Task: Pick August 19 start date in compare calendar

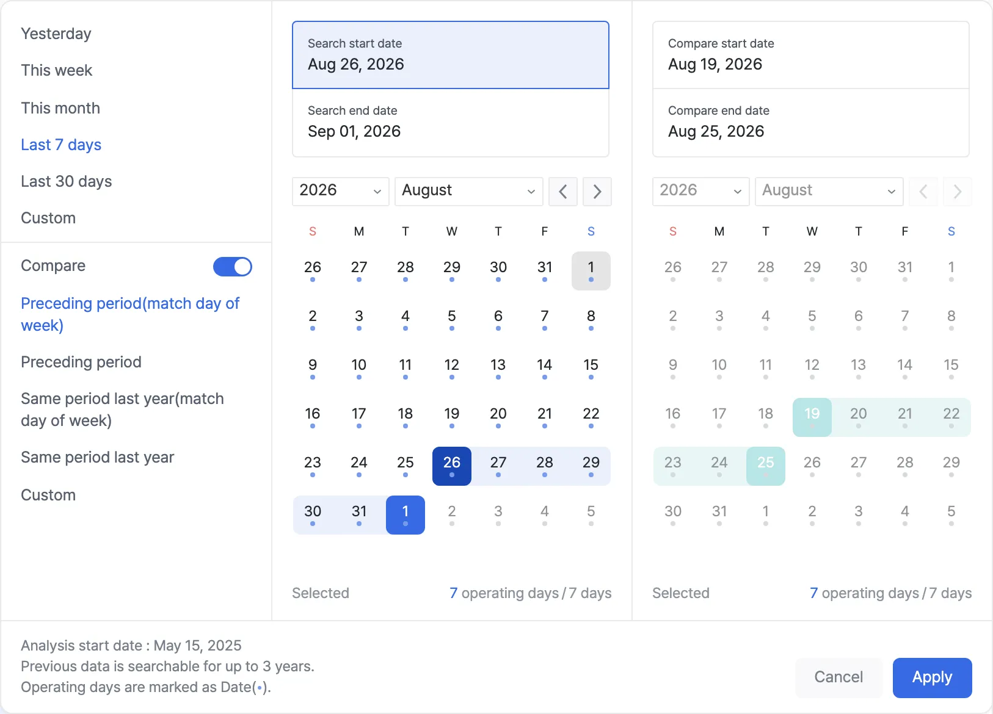Action: (812, 417)
